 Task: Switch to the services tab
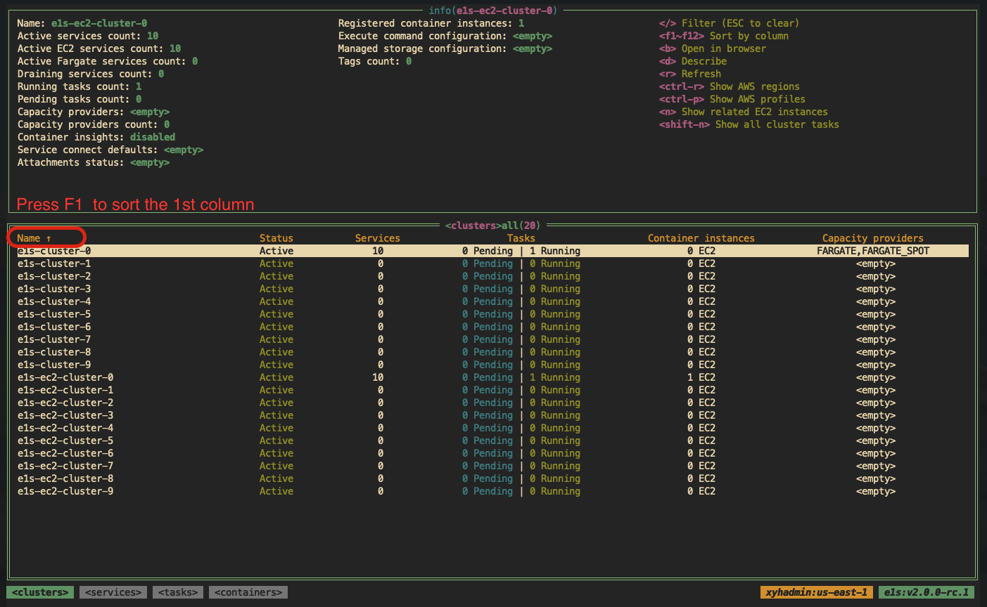(x=113, y=592)
